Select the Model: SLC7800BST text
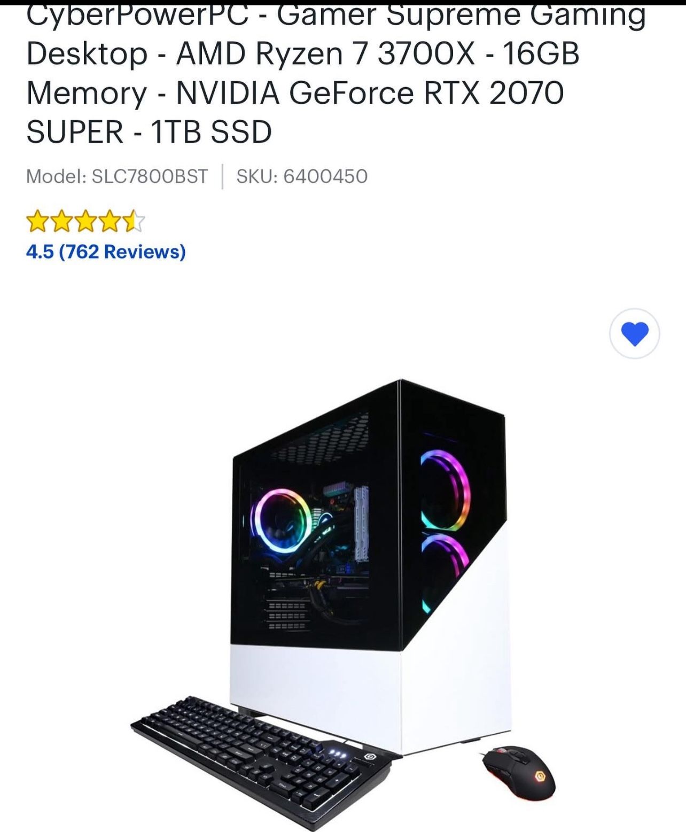The width and height of the screenshot is (686, 832). [x=117, y=176]
